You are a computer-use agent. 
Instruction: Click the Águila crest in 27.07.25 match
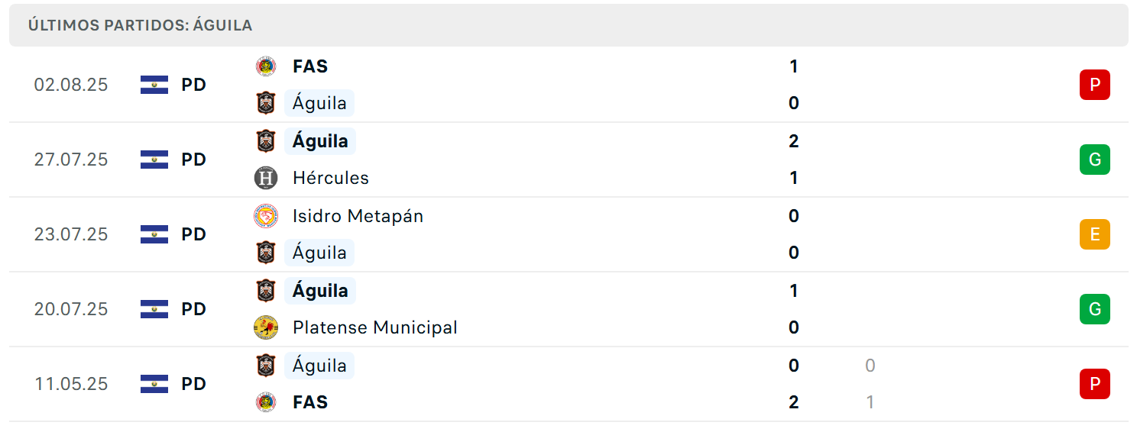pos(266,141)
